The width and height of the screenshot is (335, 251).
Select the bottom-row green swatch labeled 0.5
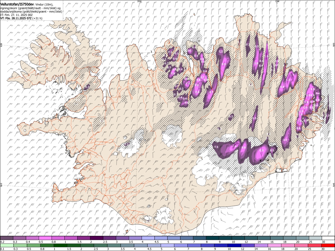[x=33, y=246]
